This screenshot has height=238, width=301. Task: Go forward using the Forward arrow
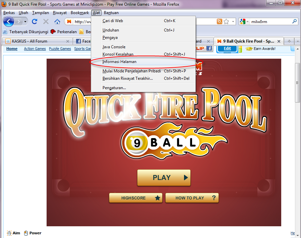[19, 21]
